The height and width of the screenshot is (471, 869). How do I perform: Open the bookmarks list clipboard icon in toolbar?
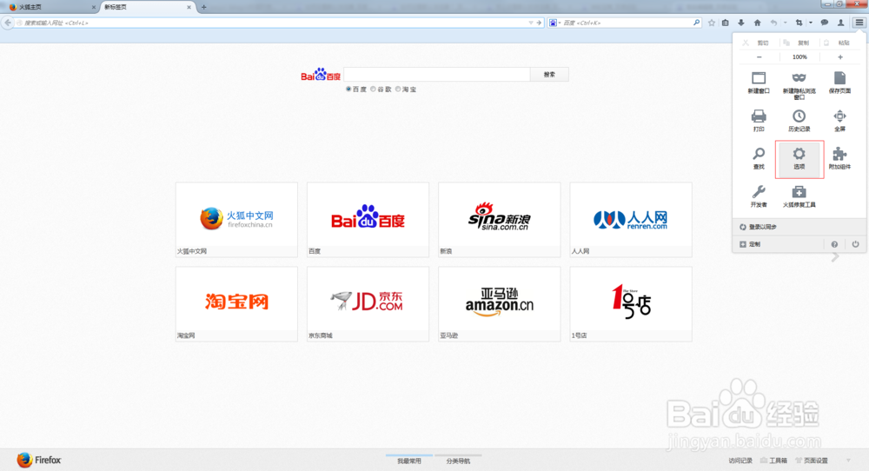[726, 23]
